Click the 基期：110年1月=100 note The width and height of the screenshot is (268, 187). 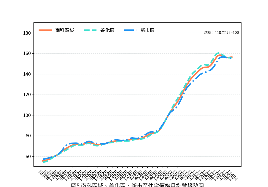tap(221, 33)
